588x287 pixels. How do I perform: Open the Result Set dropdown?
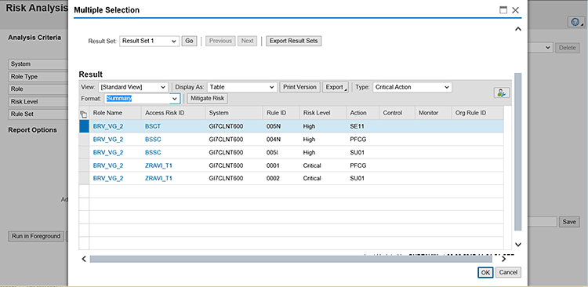tap(149, 41)
